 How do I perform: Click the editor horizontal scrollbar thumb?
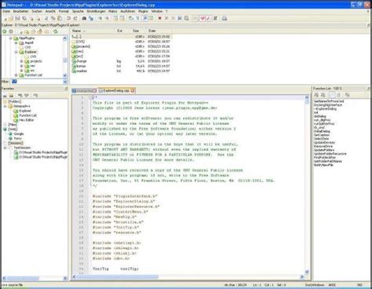[x=118, y=277]
